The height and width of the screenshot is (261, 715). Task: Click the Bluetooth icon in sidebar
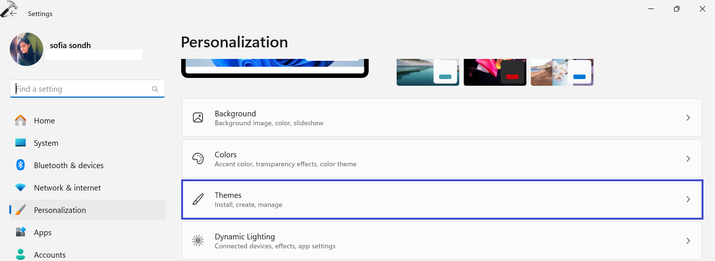pyautogui.click(x=21, y=165)
